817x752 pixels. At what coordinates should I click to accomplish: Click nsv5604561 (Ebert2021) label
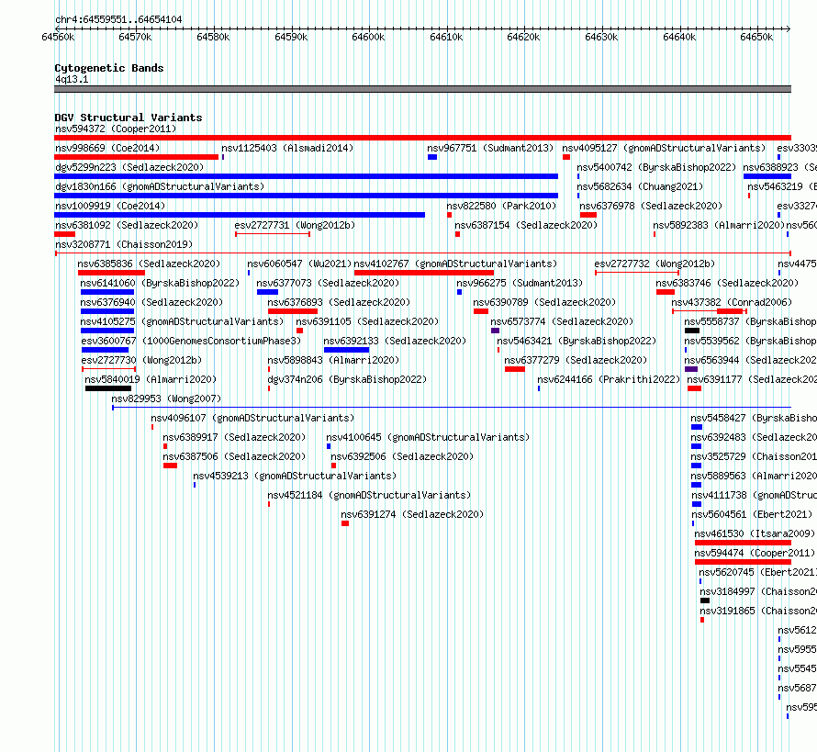(x=751, y=514)
